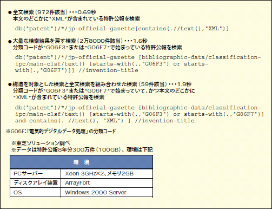Click the 'ディスクアレイ装置' table cell

pyautogui.click(x=36, y=183)
